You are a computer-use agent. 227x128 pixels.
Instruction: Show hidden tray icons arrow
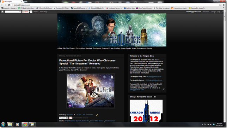202,124
